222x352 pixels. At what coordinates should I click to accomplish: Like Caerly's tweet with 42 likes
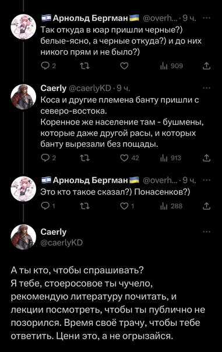click(129, 159)
